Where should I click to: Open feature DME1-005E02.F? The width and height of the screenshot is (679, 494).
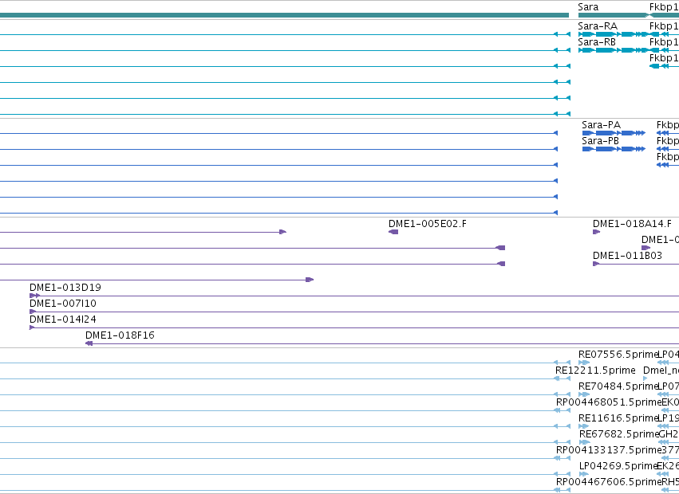[x=393, y=233]
